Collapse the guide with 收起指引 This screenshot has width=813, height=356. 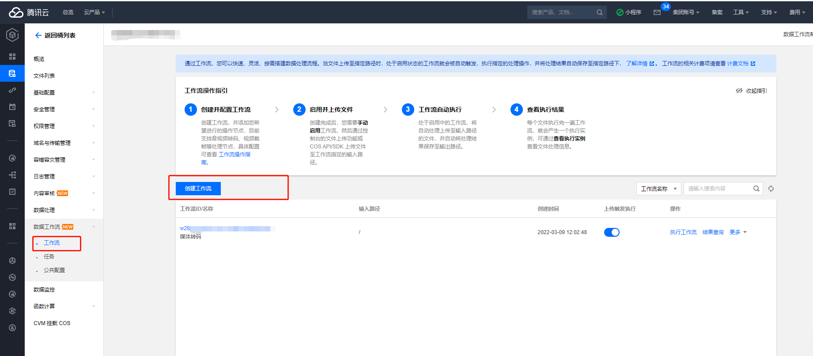coord(751,91)
